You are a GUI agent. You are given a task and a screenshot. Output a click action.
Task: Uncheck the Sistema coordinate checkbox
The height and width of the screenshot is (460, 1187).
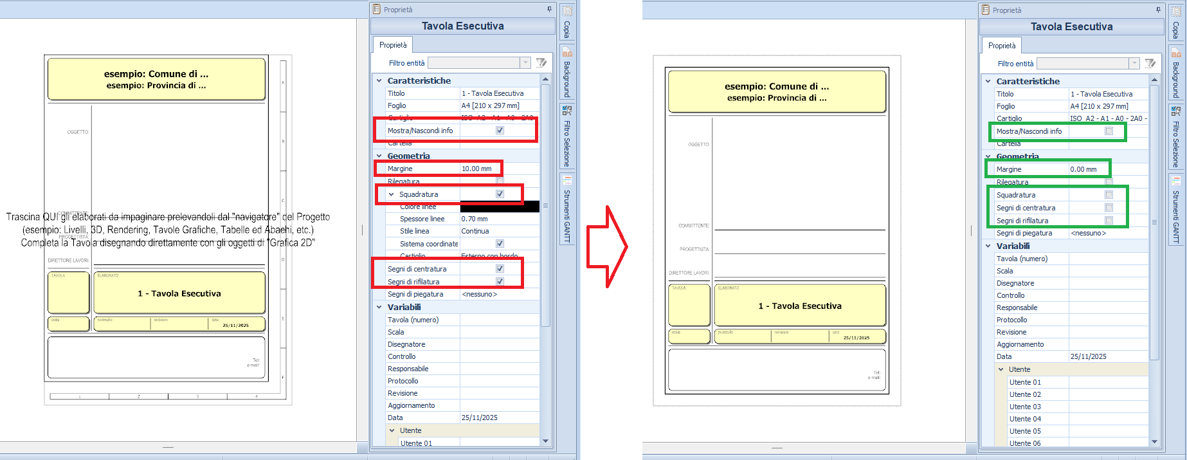pyautogui.click(x=500, y=244)
